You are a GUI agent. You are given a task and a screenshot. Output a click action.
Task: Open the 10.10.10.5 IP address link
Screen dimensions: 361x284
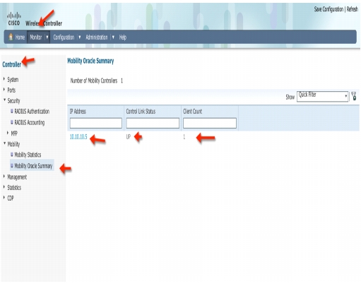[78, 137]
